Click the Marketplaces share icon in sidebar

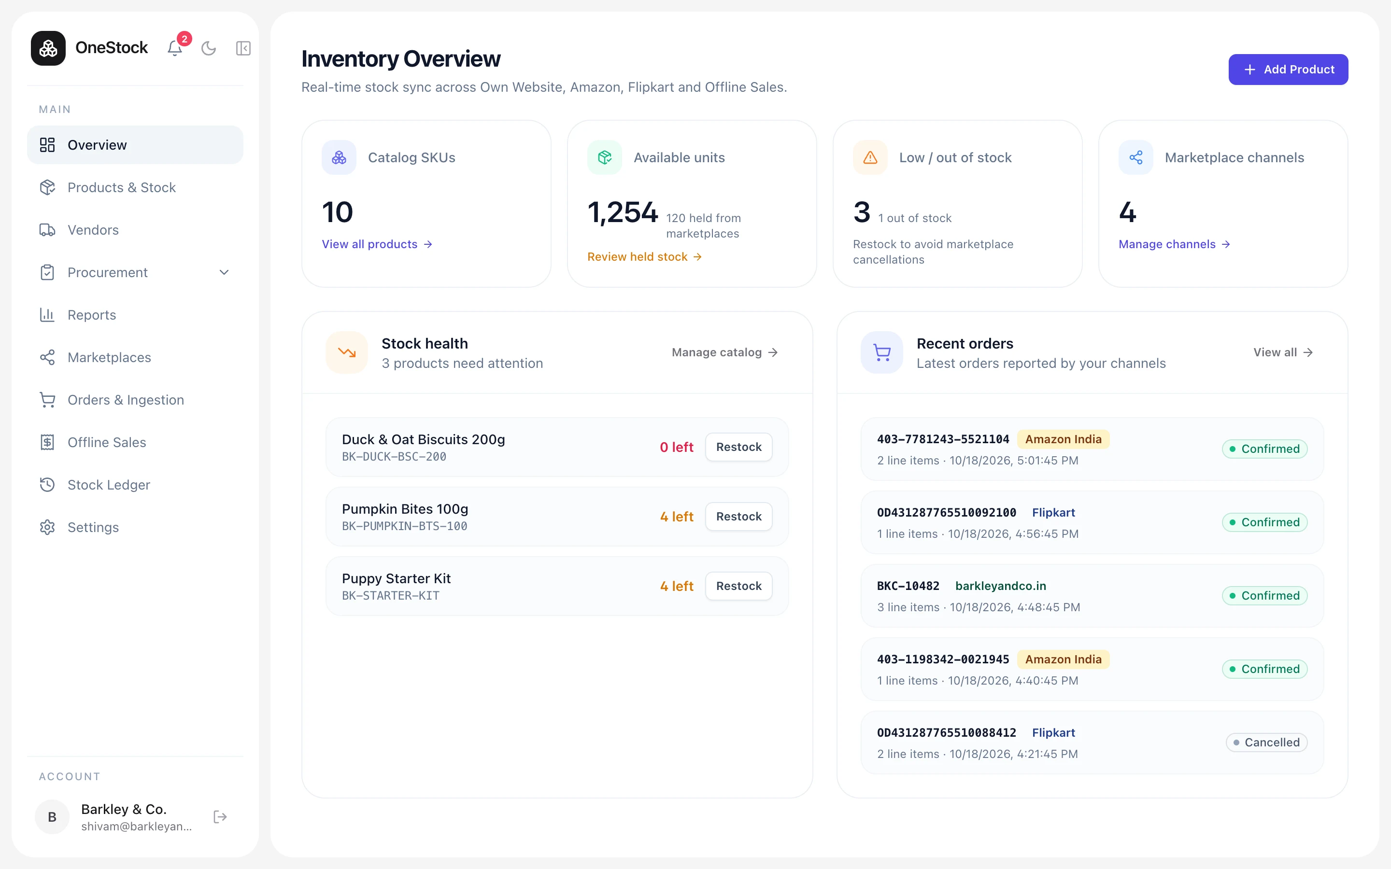point(47,357)
